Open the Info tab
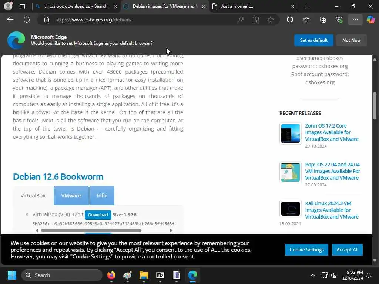This screenshot has height=284, width=379. [101, 196]
